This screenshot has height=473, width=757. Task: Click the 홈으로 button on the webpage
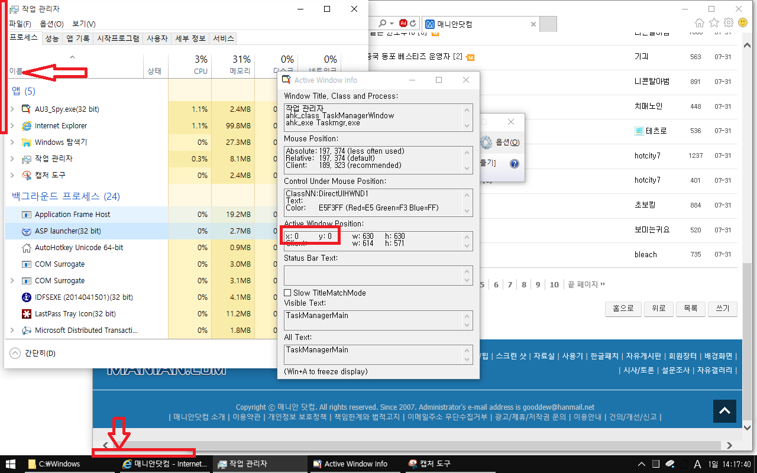click(x=623, y=308)
